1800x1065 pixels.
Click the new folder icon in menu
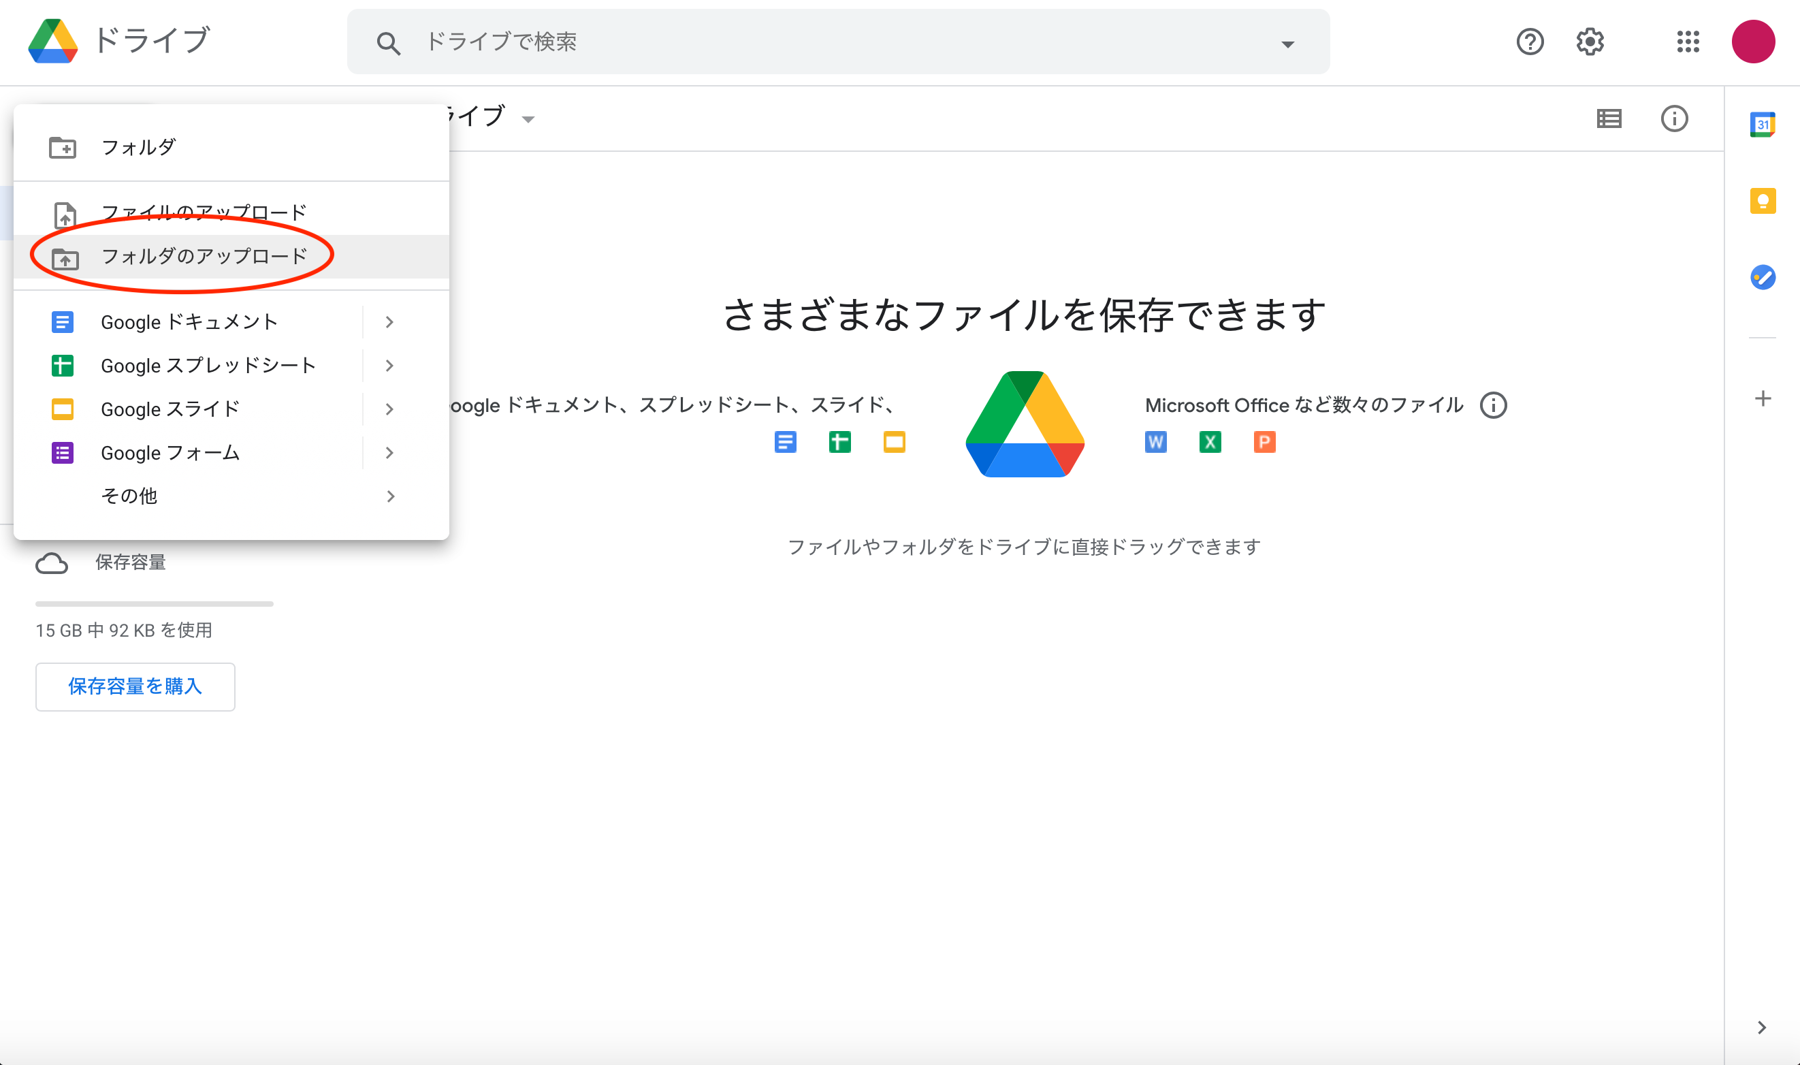[63, 148]
